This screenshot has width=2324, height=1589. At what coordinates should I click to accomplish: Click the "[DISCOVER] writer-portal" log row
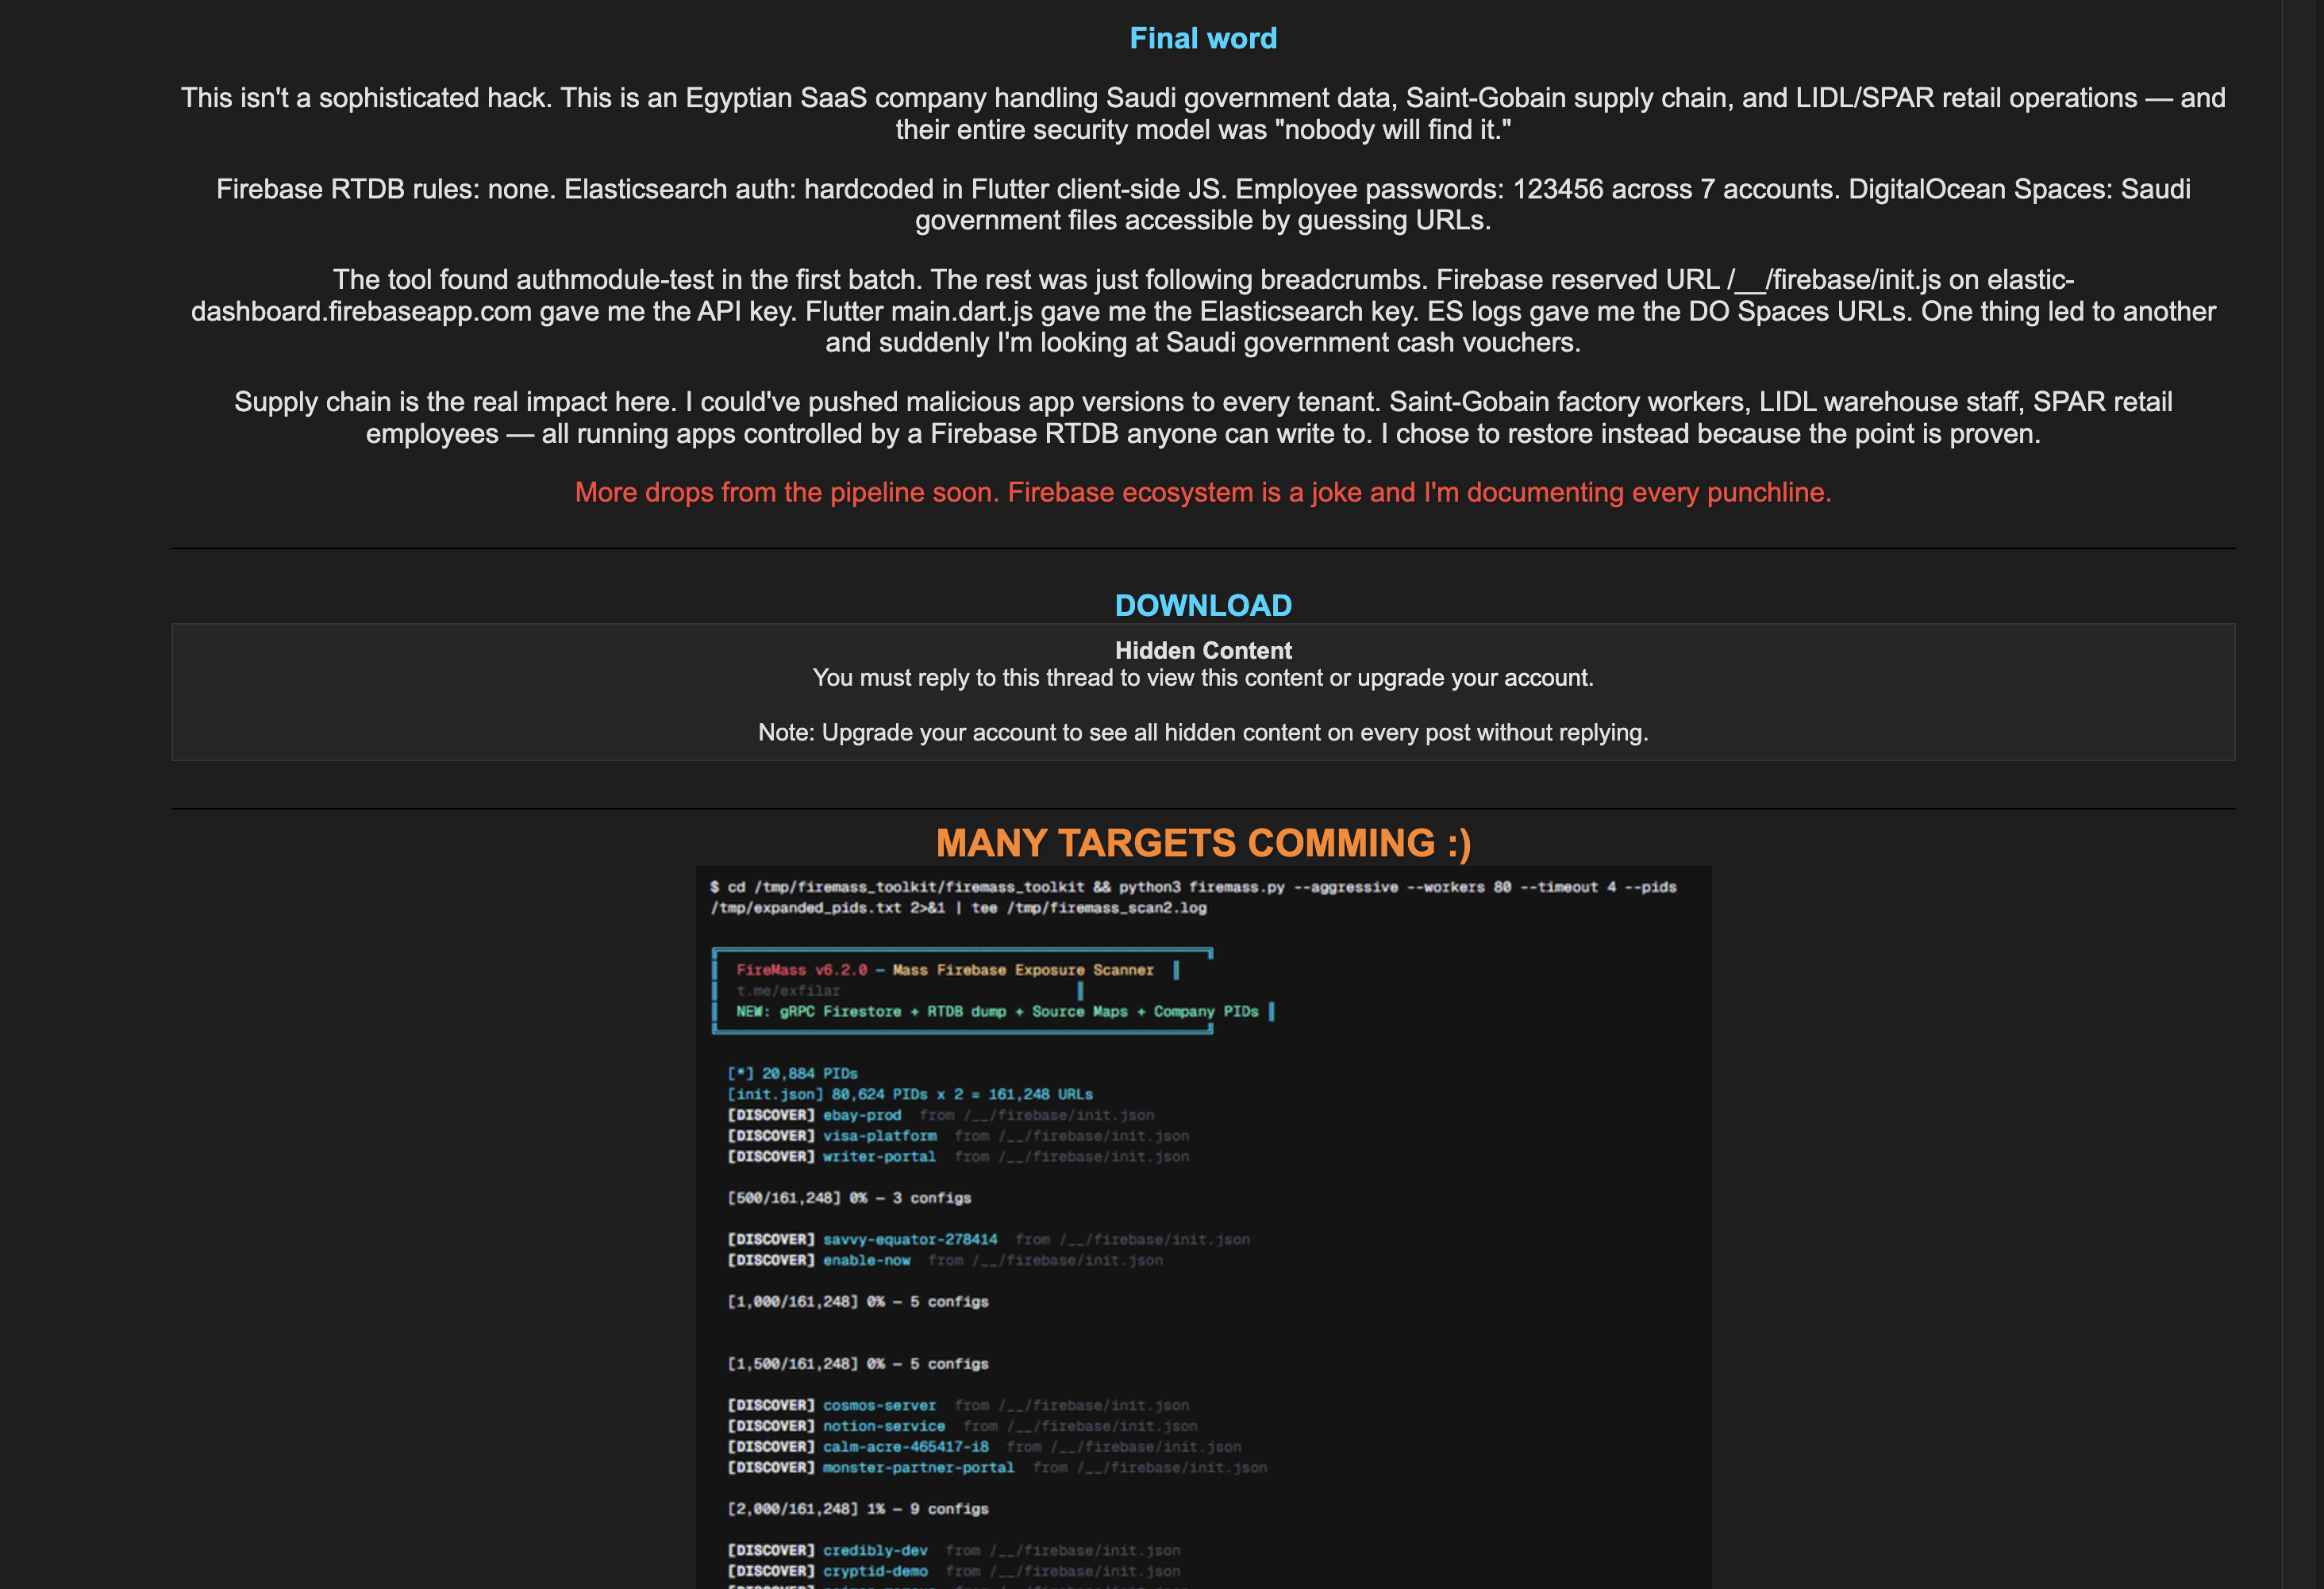coord(958,1157)
